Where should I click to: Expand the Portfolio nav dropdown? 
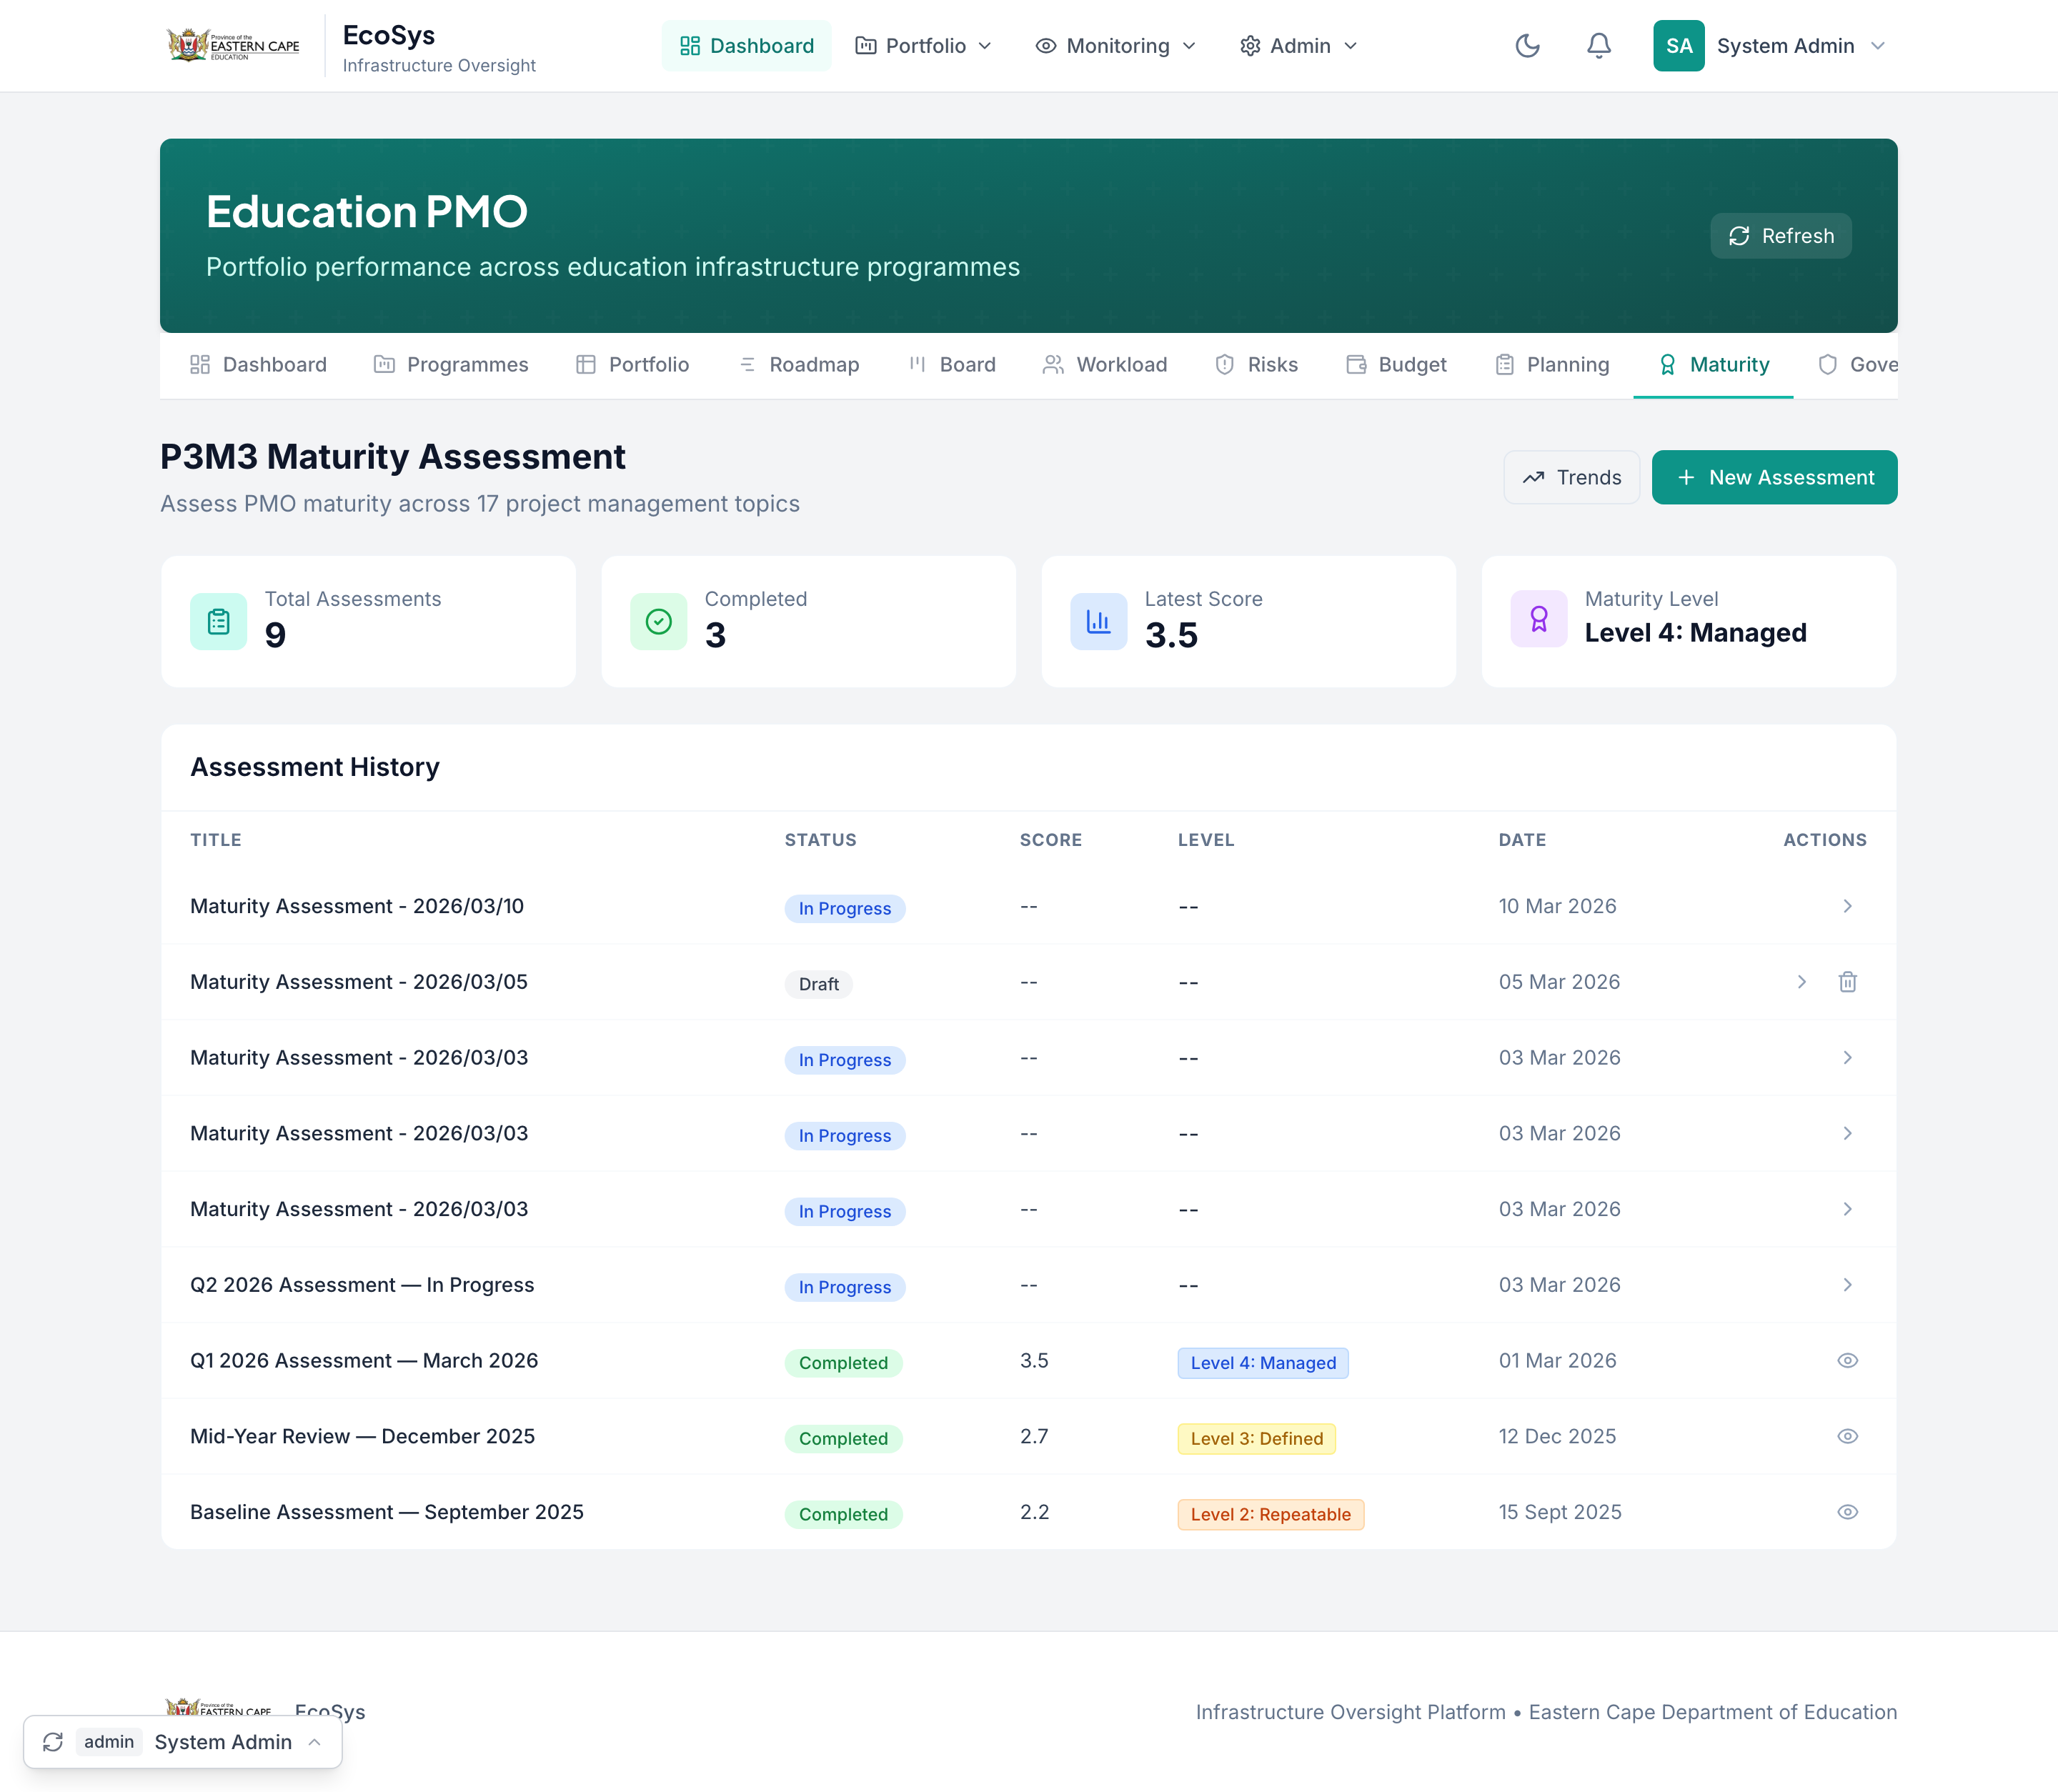click(x=923, y=46)
